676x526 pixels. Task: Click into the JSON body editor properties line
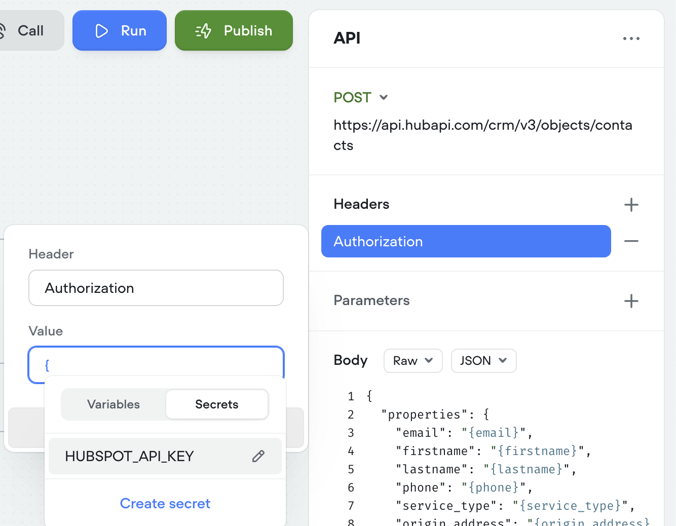435,415
